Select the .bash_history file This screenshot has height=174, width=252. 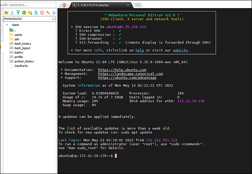pos(20,44)
